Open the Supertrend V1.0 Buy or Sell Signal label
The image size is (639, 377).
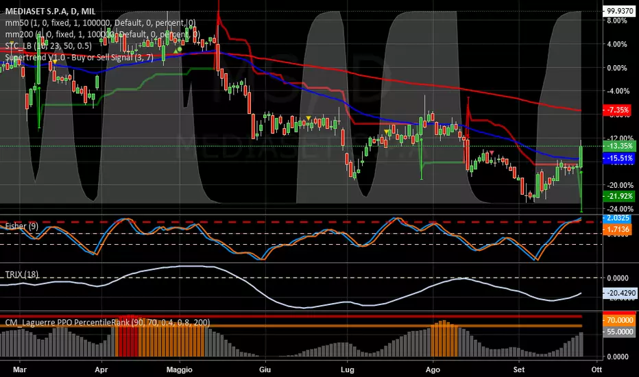point(79,58)
